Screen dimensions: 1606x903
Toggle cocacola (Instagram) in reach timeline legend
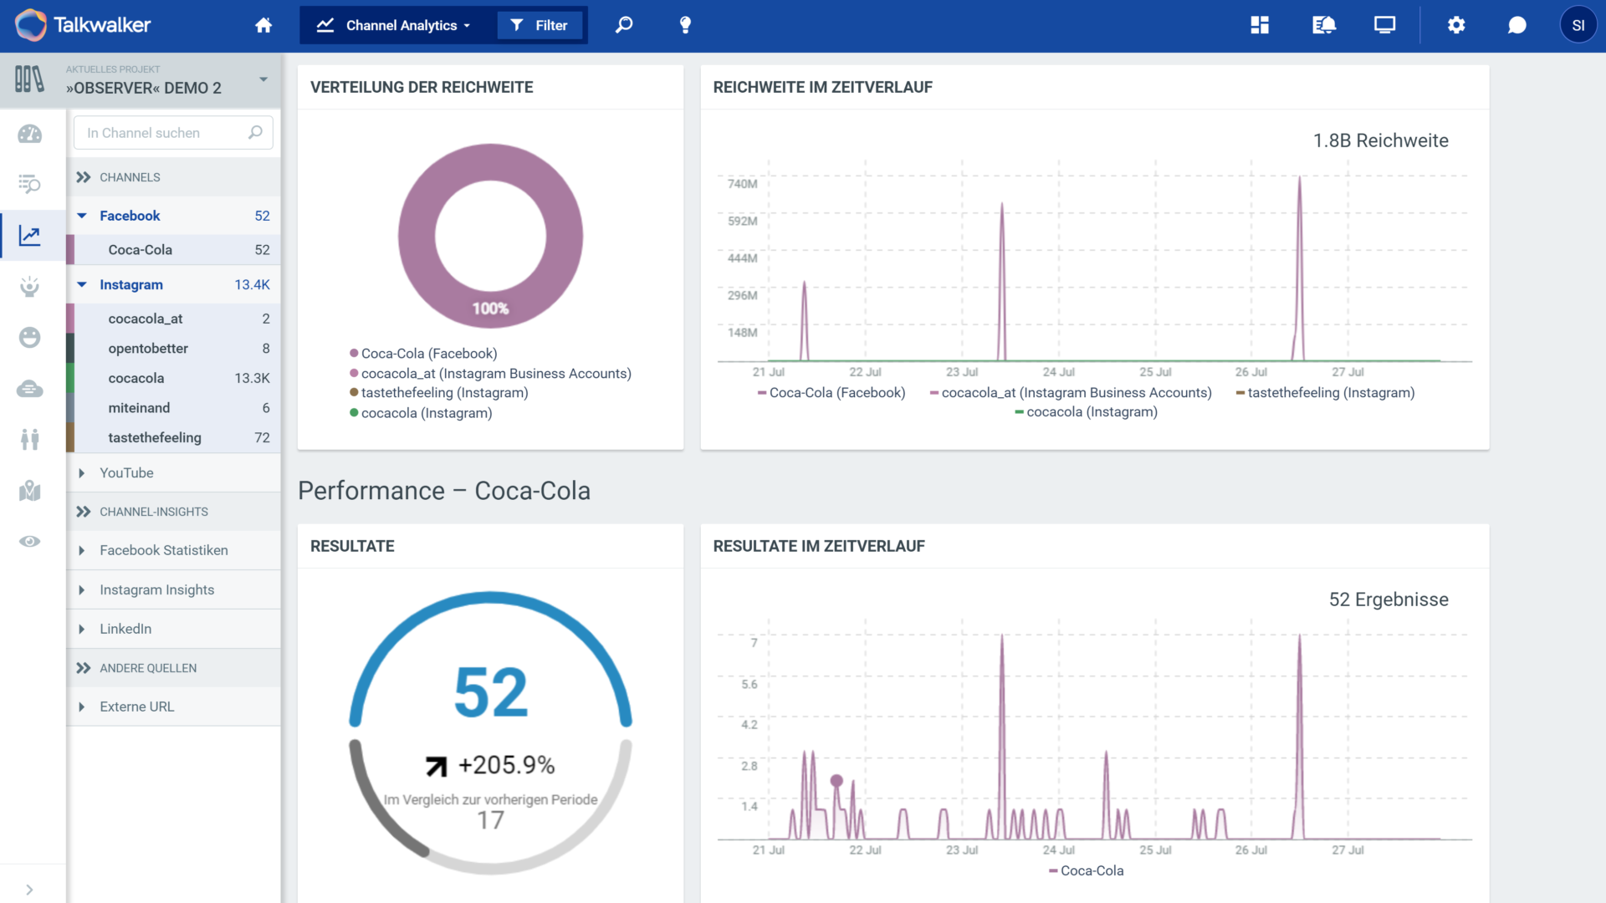1086,412
